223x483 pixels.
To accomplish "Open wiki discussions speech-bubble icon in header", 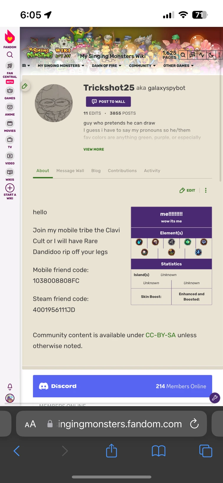I will coord(192,55).
